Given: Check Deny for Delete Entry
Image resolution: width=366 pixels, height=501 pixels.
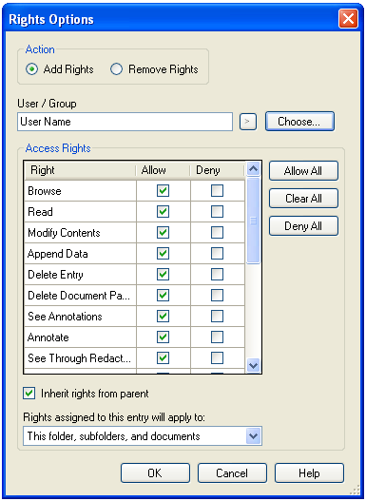Looking at the screenshot, I should point(217,275).
